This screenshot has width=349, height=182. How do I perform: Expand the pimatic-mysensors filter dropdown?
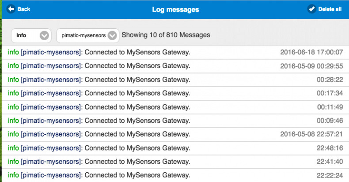click(x=88, y=35)
